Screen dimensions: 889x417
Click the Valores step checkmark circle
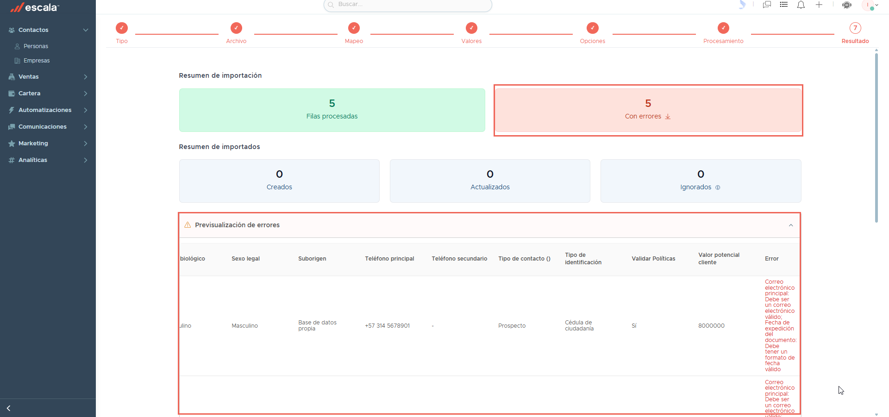coord(471,28)
